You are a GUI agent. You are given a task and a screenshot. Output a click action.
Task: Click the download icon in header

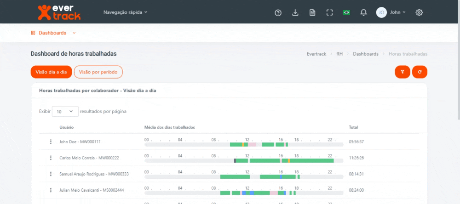pos(295,12)
